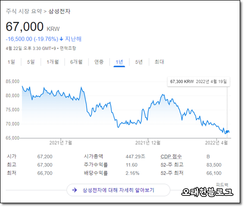Click the 배당수익률 label
Image resolution: width=244 pixels, height=207 pixels.
tap(96, 173)
